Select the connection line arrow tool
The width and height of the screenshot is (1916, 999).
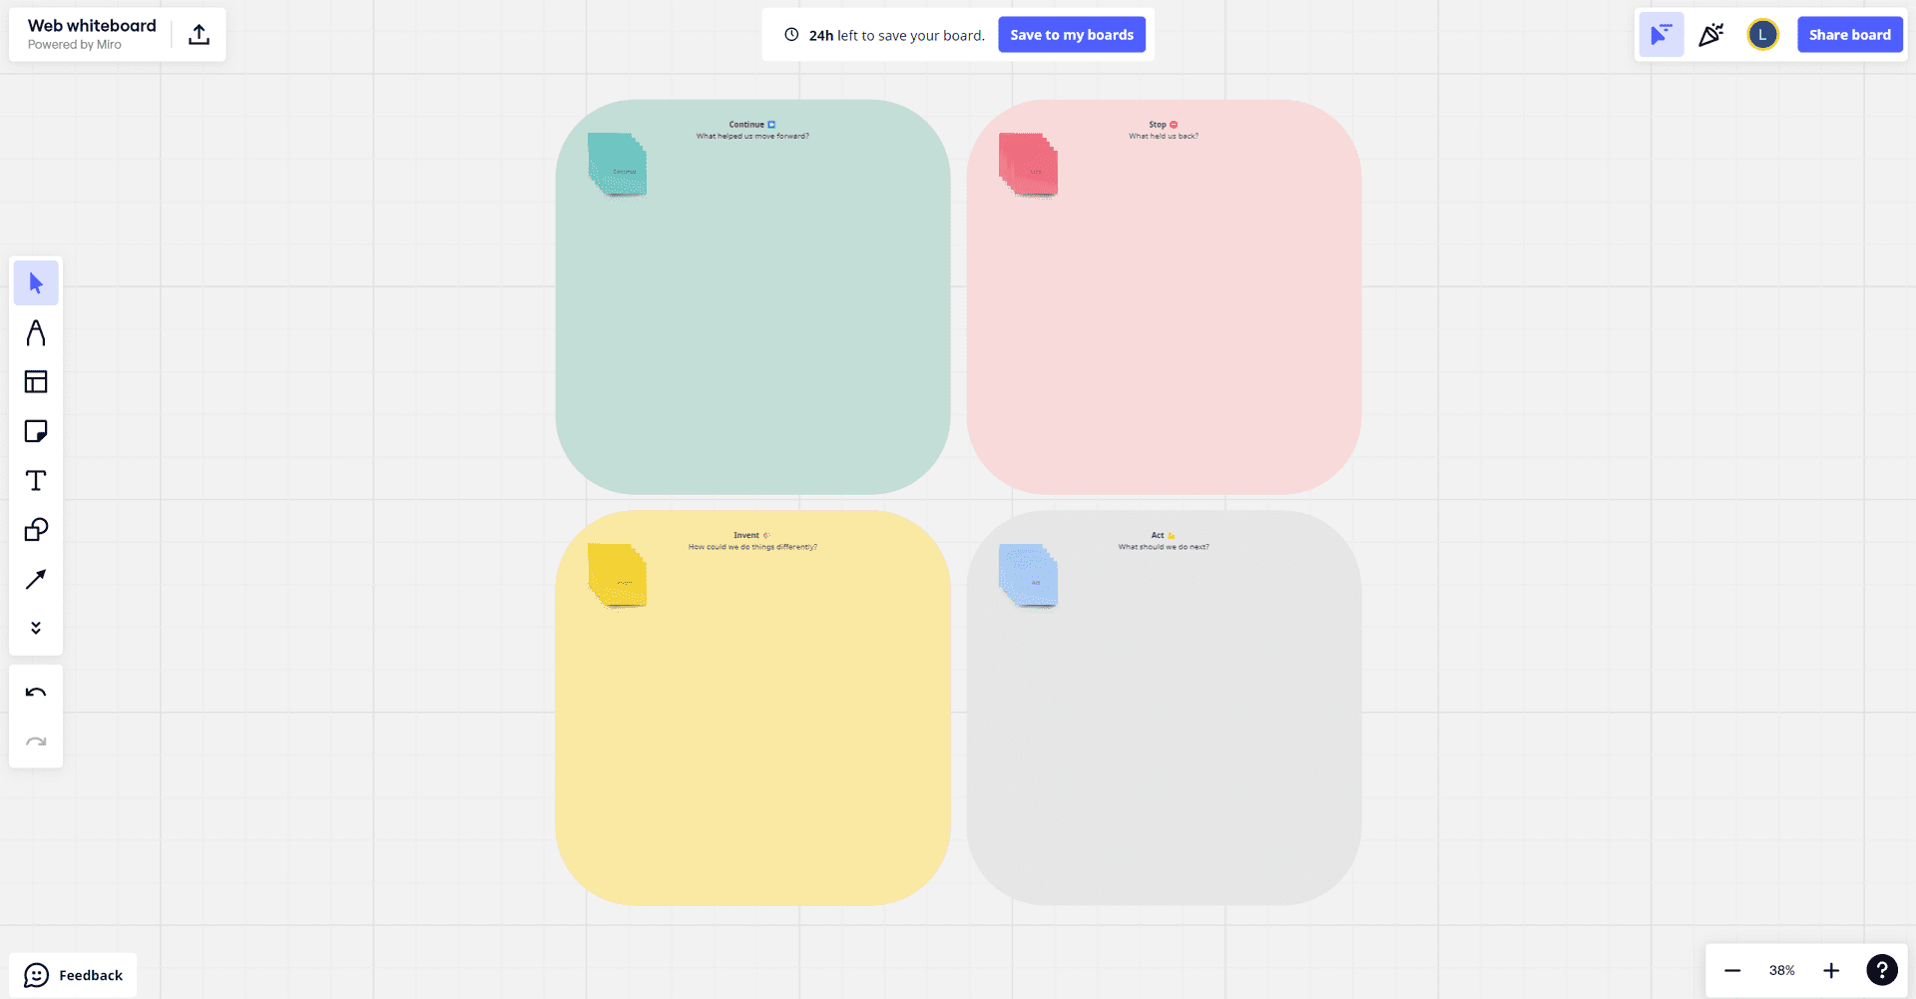pos(36,579)
